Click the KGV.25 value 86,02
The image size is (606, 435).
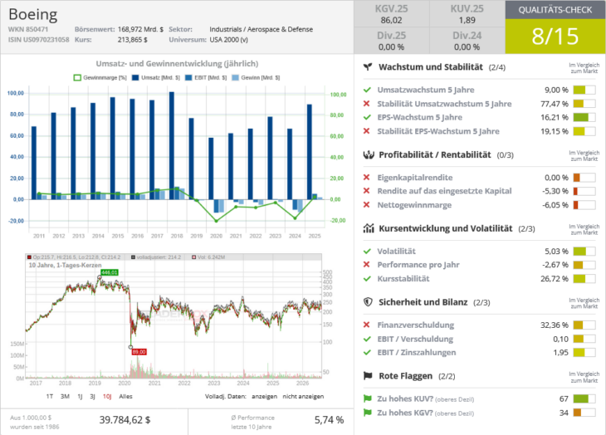(x=391, y=20)
